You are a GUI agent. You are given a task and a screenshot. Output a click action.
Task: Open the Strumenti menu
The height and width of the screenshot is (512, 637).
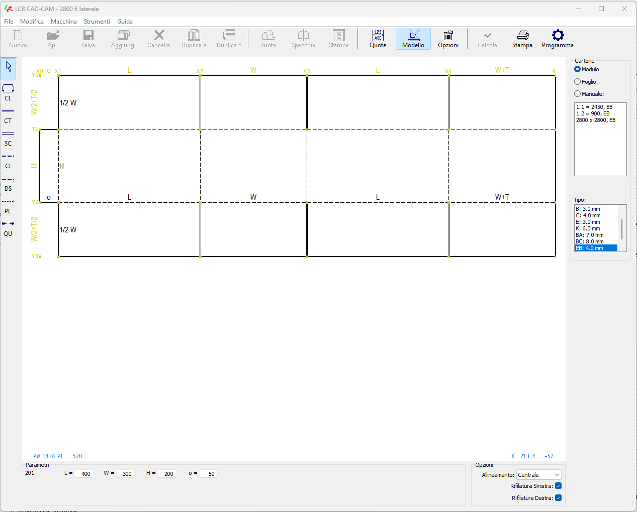click(97, 22)
